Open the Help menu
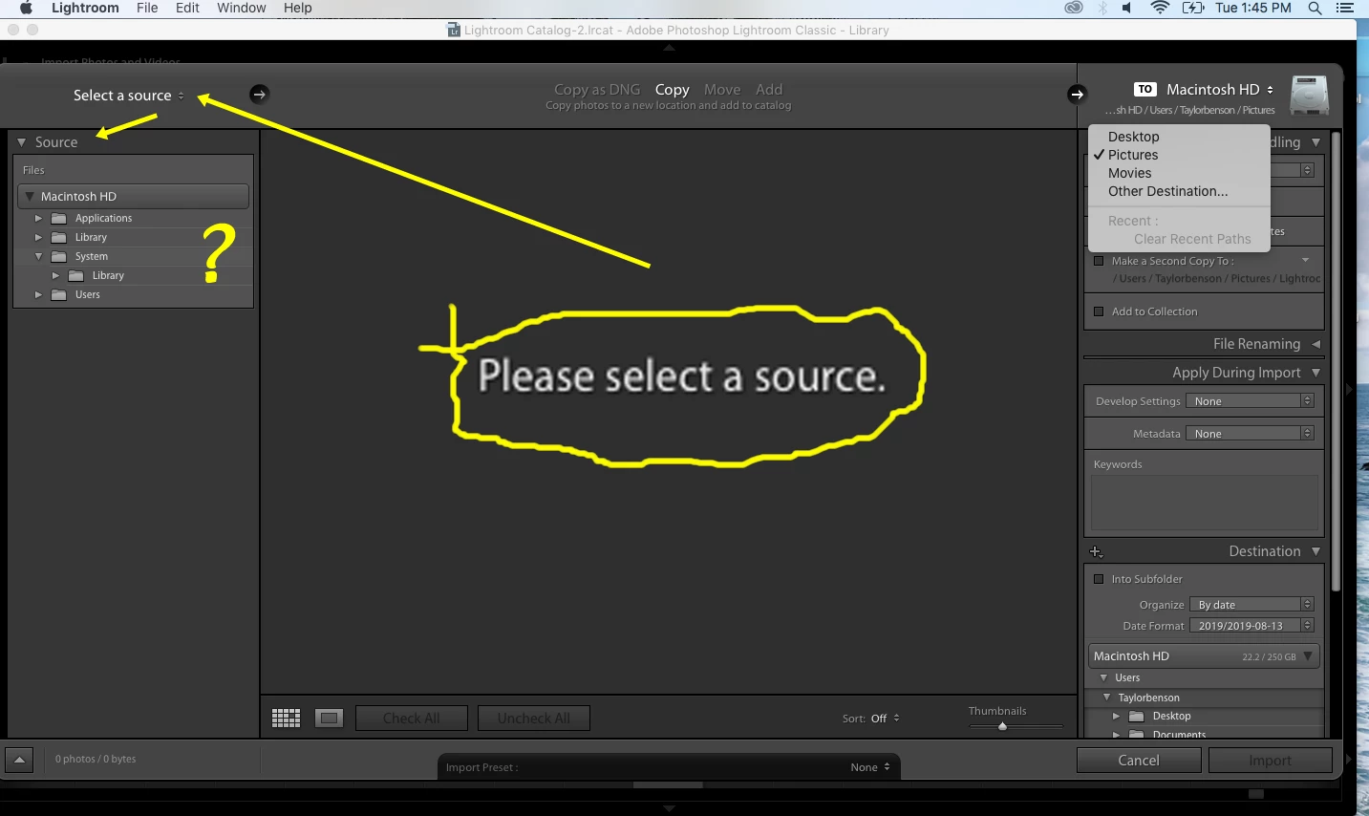 (297, 8)
